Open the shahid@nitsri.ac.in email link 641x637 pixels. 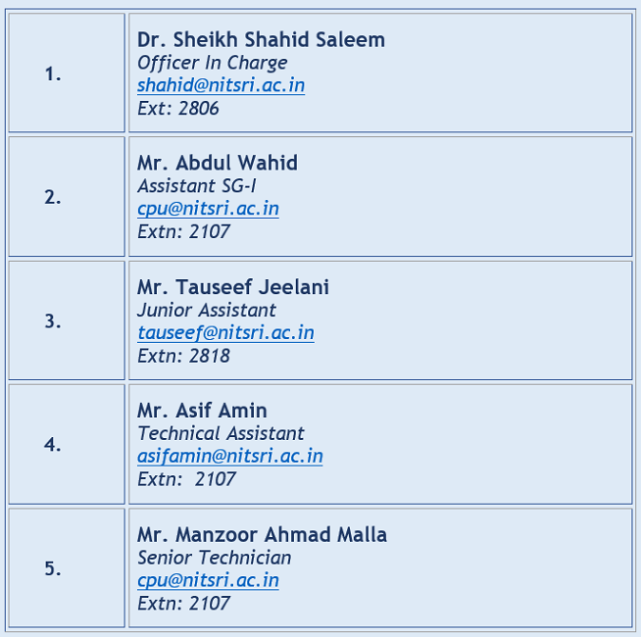click(221, 85)
